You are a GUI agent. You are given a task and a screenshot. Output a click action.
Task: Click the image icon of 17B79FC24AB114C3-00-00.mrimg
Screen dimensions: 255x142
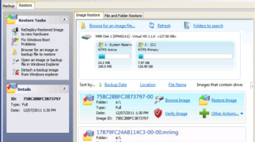[x=88, y=136]
